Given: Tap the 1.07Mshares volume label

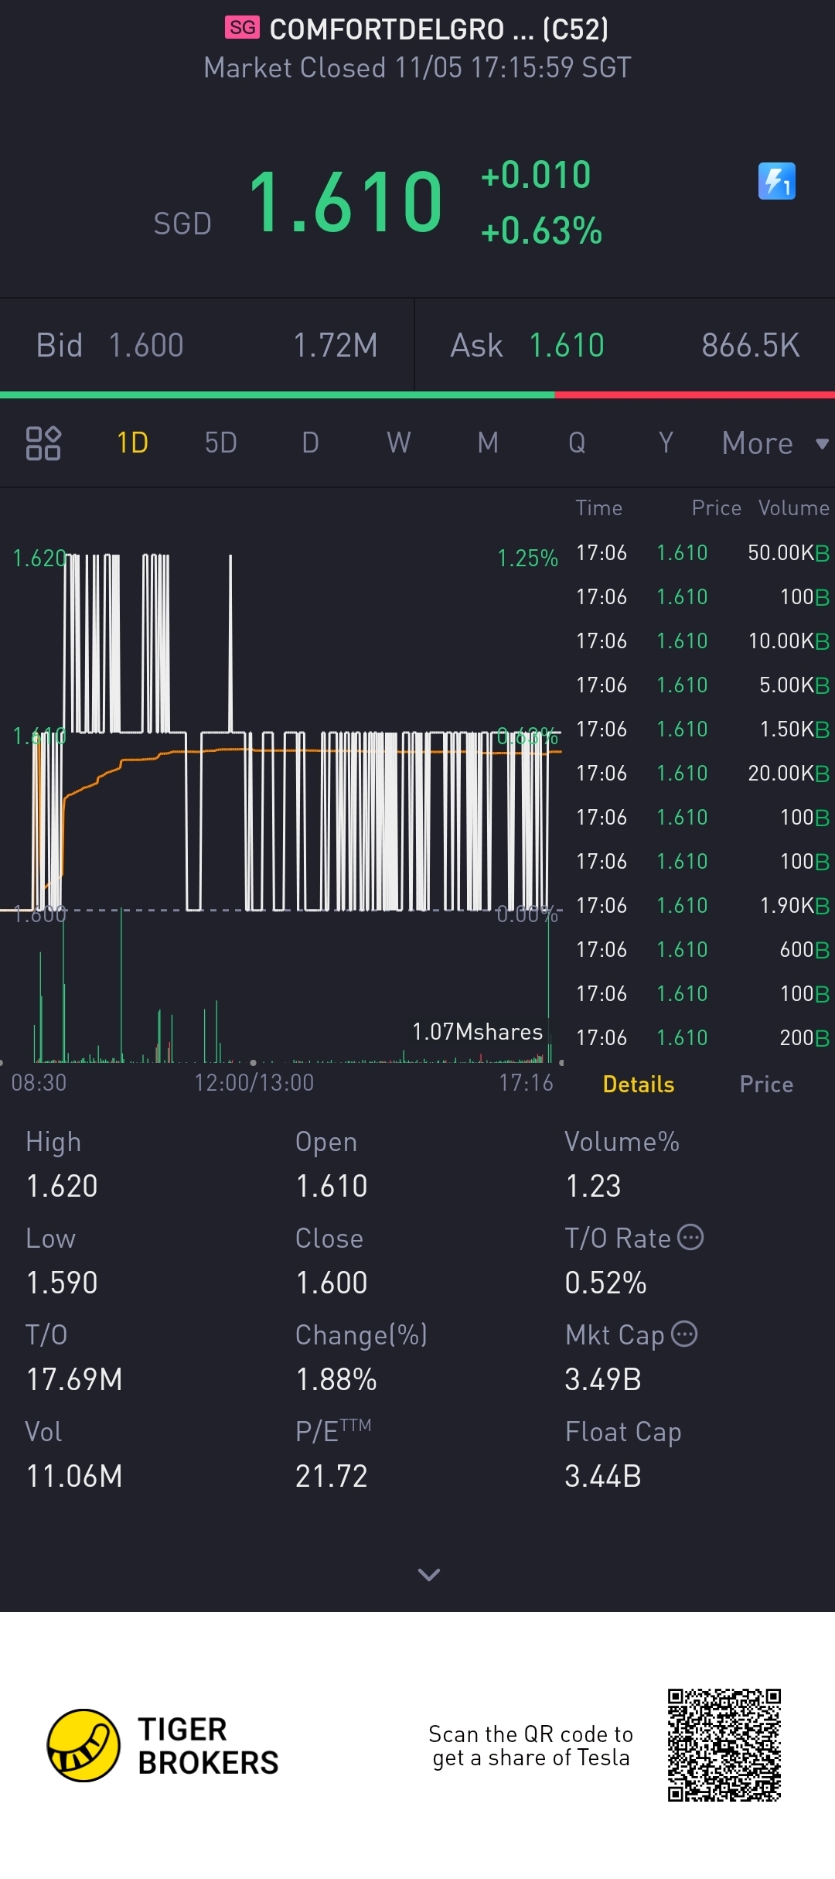Looking at the screenshot, I should pyautogui.click(x=478, y=1032).
